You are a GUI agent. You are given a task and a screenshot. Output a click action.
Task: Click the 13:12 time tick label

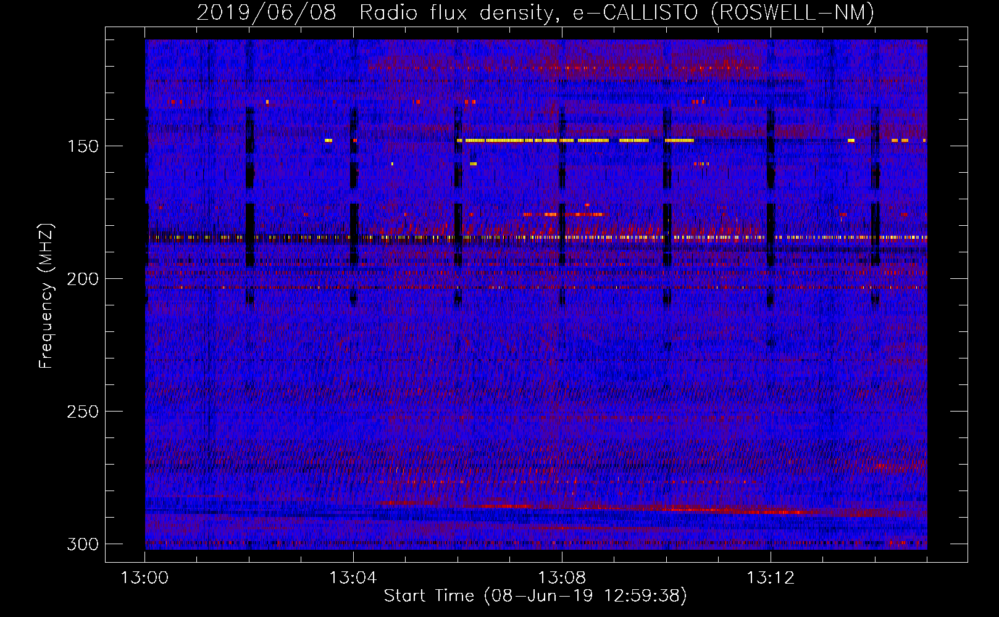771,578
